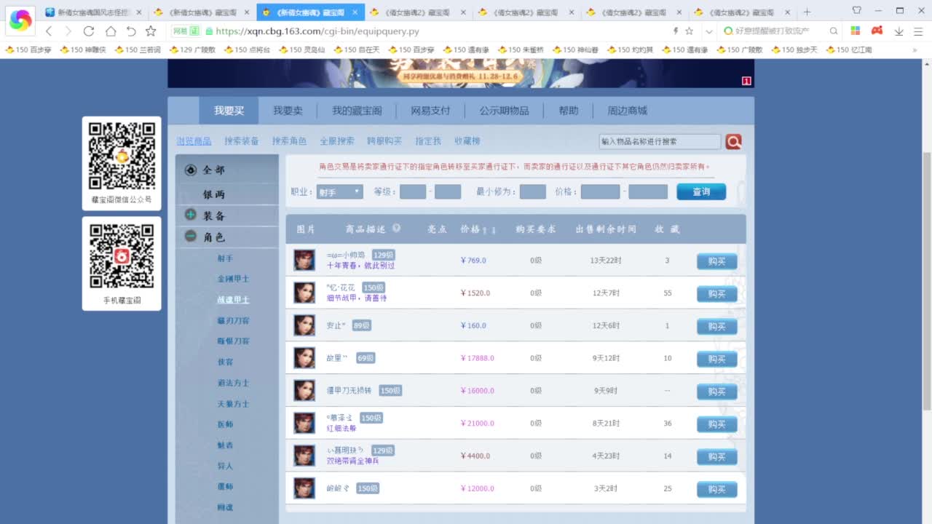Open the 搜索装备 link
The height and width of the screenshot is (524, 932).
(x=242, y=141)
